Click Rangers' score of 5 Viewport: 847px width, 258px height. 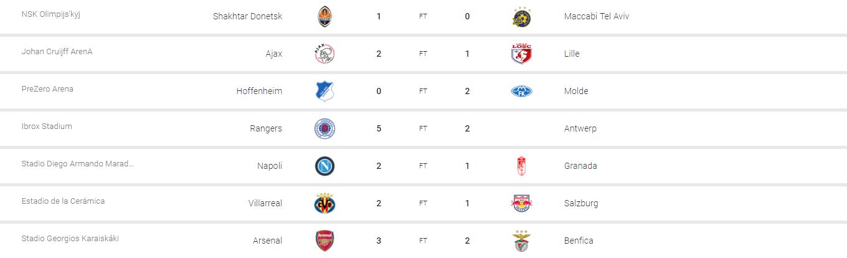pyautogui.click(x=379, y=128)
